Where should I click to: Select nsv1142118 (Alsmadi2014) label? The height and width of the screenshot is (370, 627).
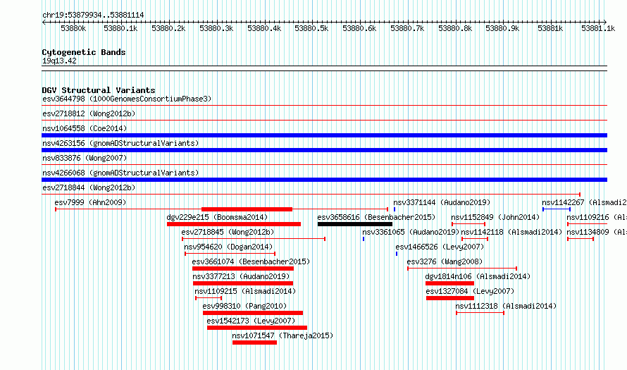(x=512, y=232)
